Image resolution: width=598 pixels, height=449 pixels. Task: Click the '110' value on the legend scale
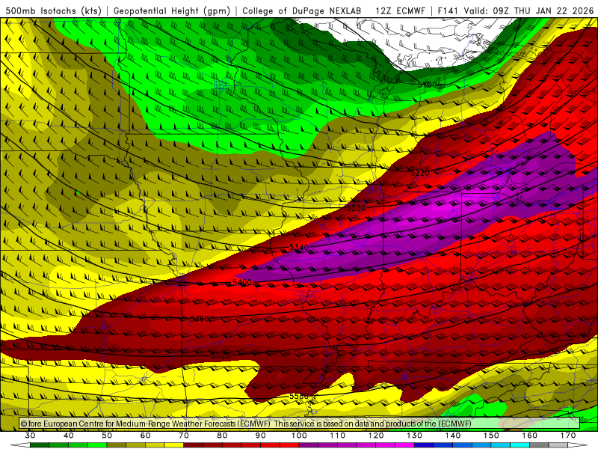point(338,436)
